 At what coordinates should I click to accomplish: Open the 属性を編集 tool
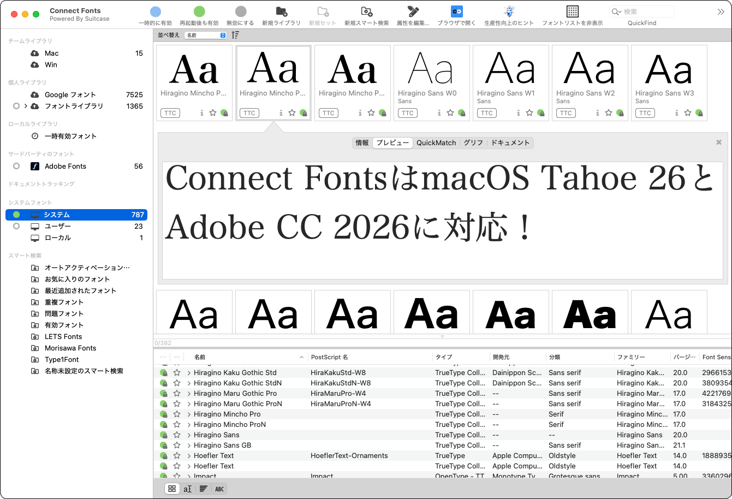coord(413,11)
